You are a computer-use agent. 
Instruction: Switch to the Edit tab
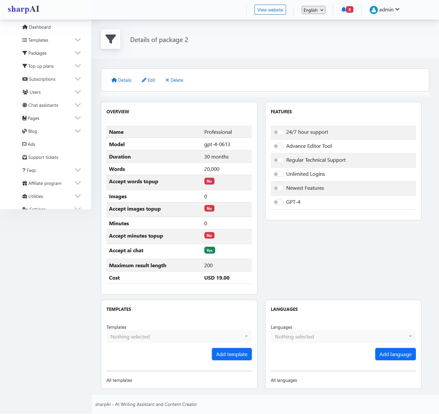pyautogui.click(x=148, y=80)
